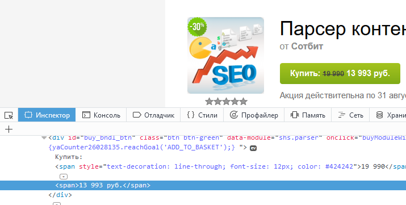Screen dimensions: 406x205
Task: Click the Консоль tab icon
Action: click(x=86, y=115)
